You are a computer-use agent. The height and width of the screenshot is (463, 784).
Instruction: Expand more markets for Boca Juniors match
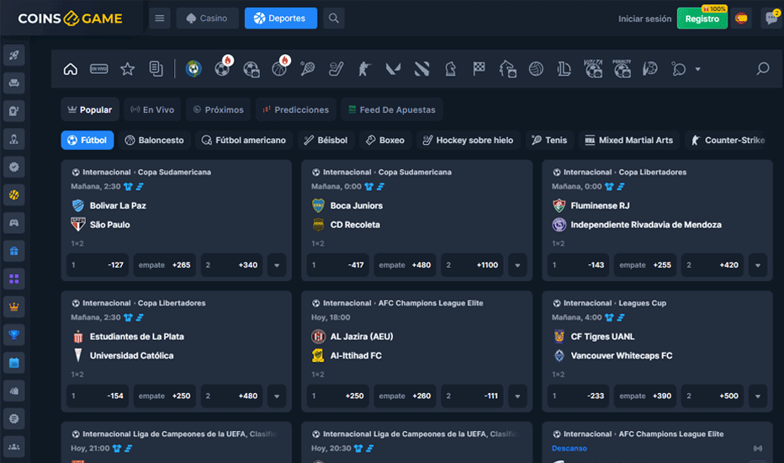[x=517, y=265]
